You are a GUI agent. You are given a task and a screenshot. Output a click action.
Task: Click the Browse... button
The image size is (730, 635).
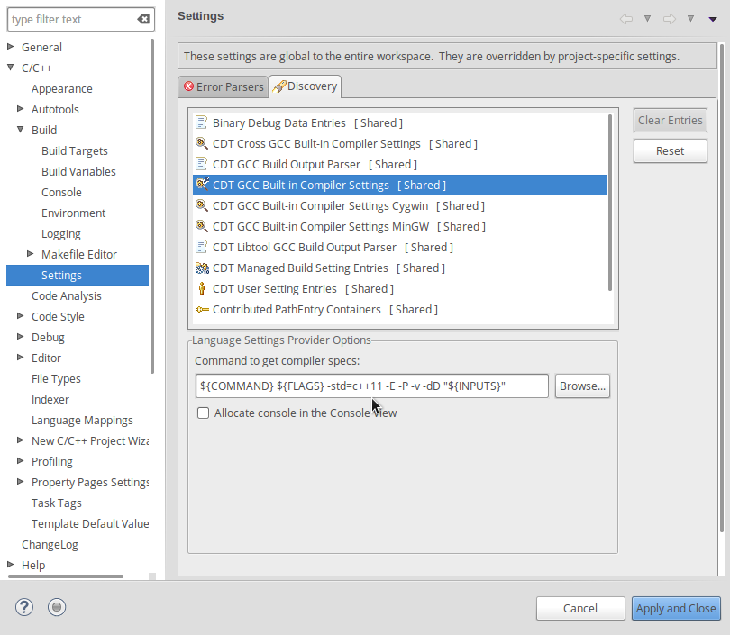[582, 386]
